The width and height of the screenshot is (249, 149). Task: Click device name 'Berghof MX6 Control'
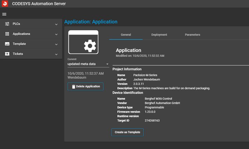click(158, 99)
